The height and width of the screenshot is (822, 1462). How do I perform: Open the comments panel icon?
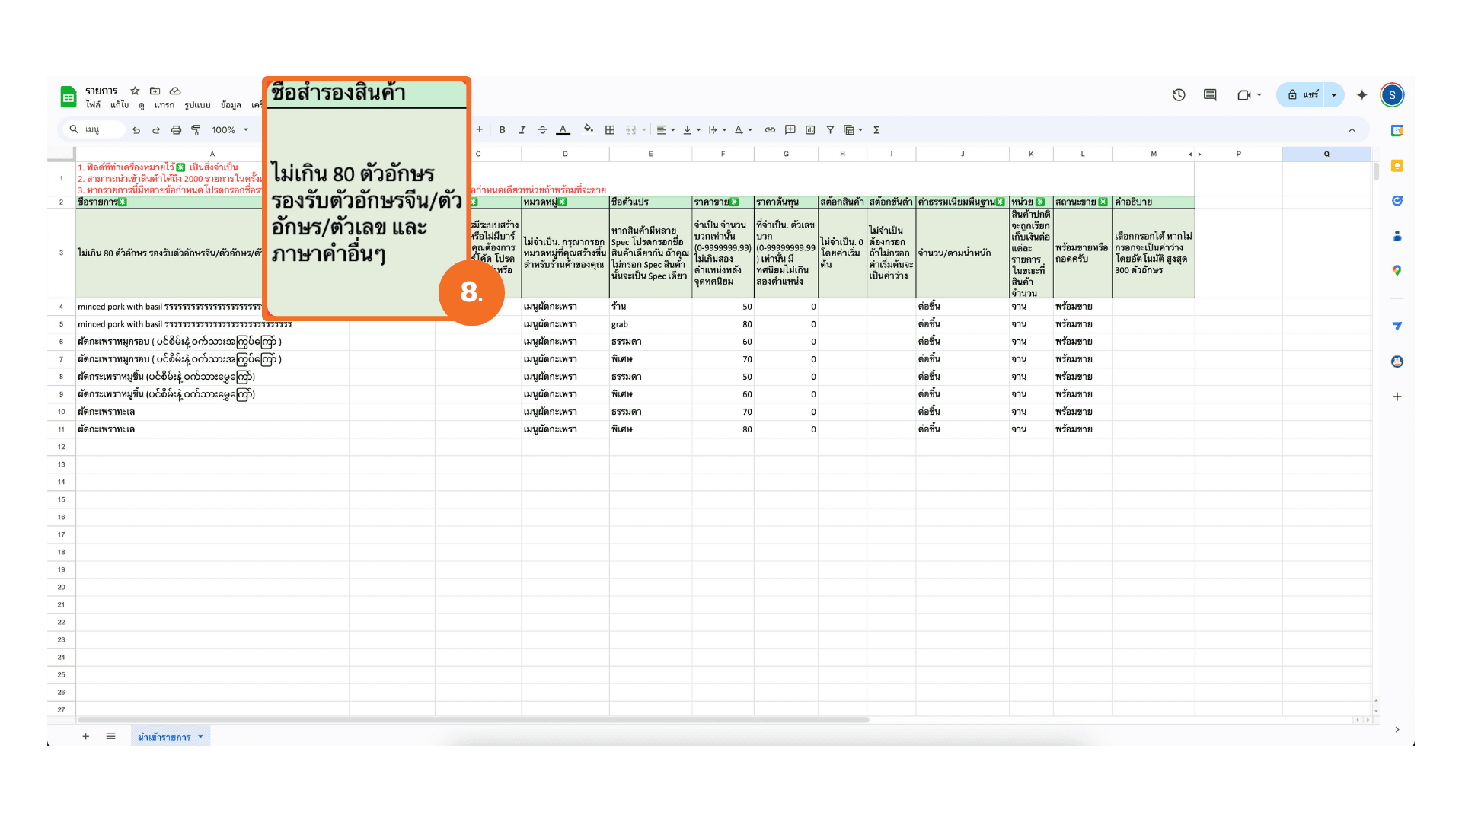coord(1210,95)
